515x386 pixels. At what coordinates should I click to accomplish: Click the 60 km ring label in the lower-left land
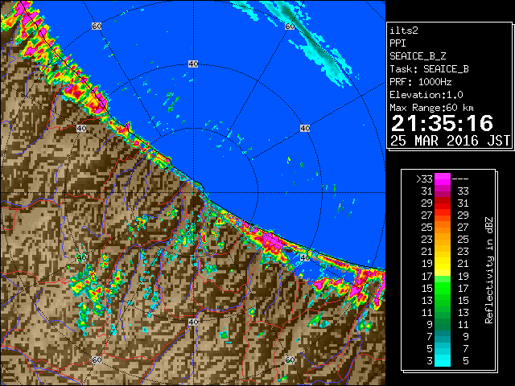click(x=97, y=359)
